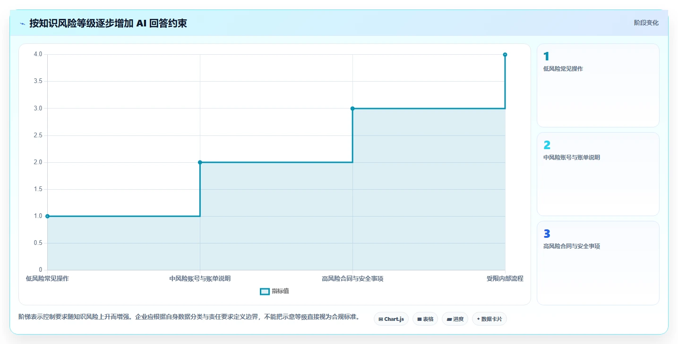Click the y-axis value 1.5
Image resolution: width=678 pixels, height=344 pixels.
(x=38, y=189)
